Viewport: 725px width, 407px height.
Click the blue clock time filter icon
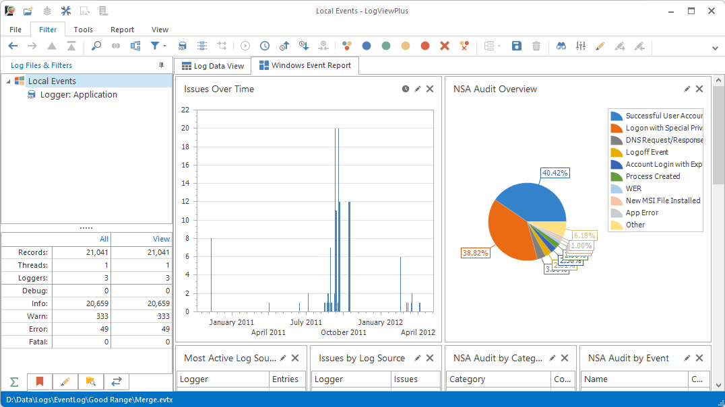265,46
